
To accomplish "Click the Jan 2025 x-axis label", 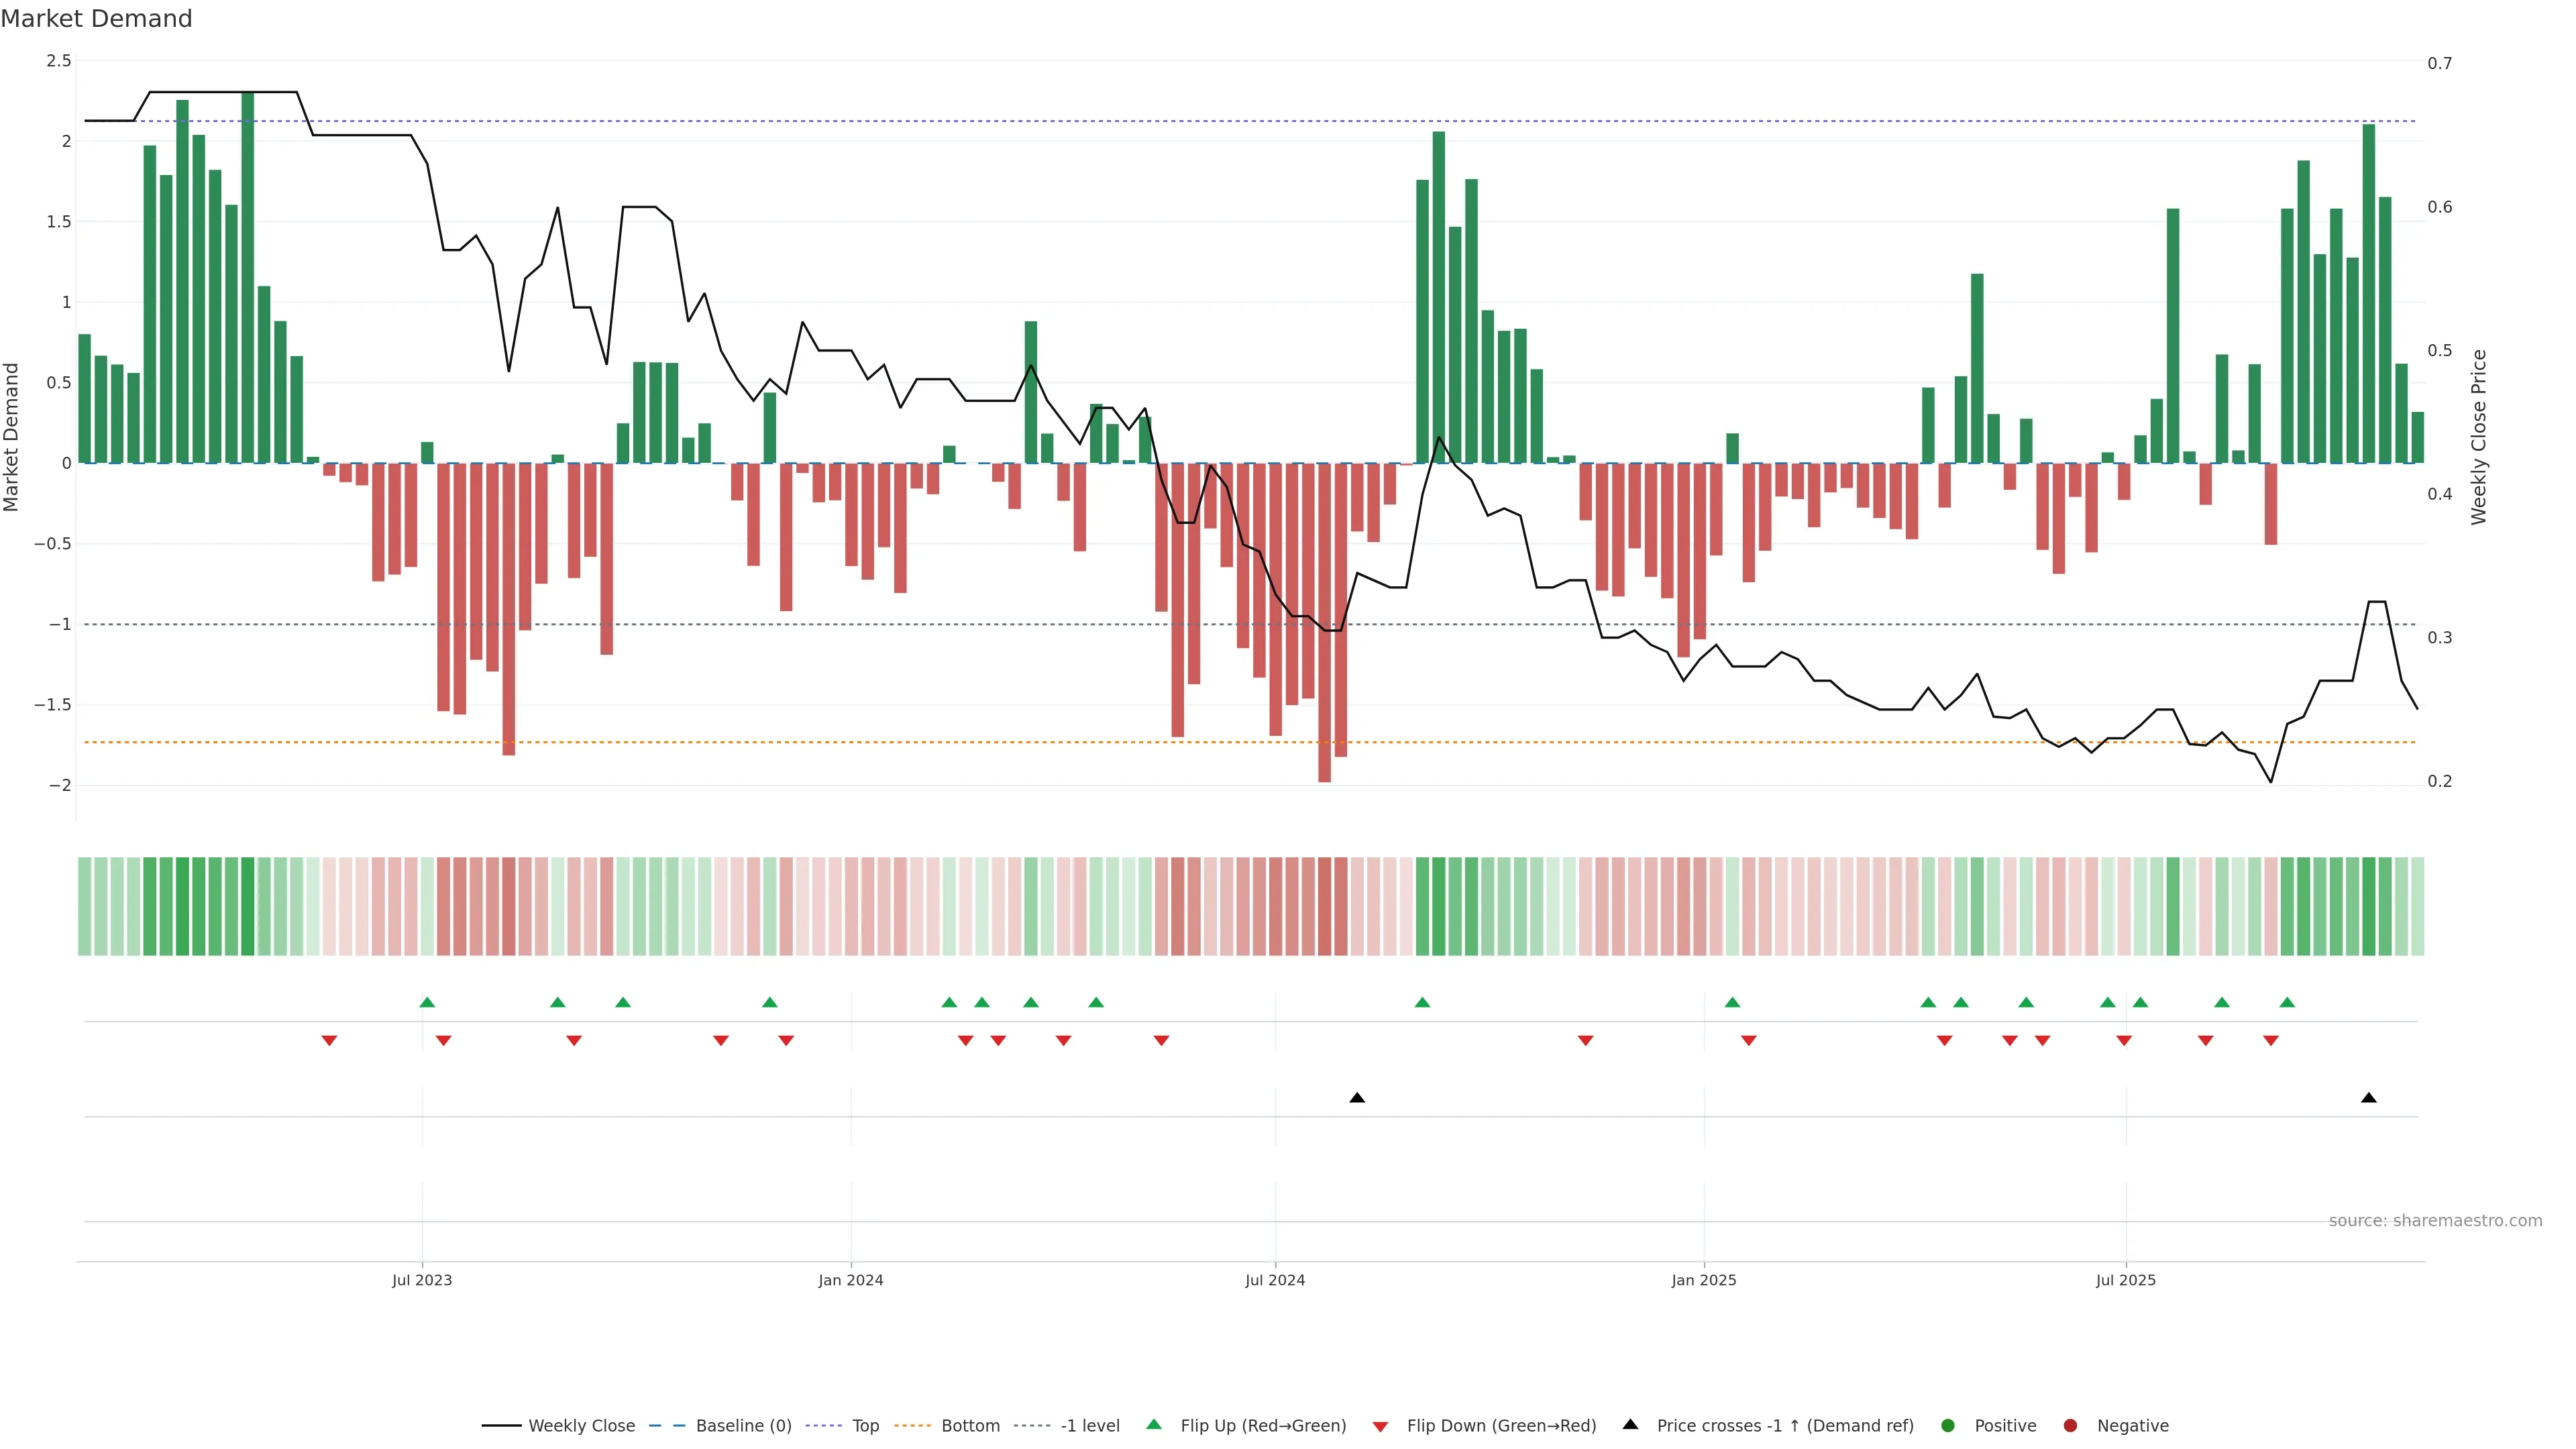I will [x=1703, y=1280].
